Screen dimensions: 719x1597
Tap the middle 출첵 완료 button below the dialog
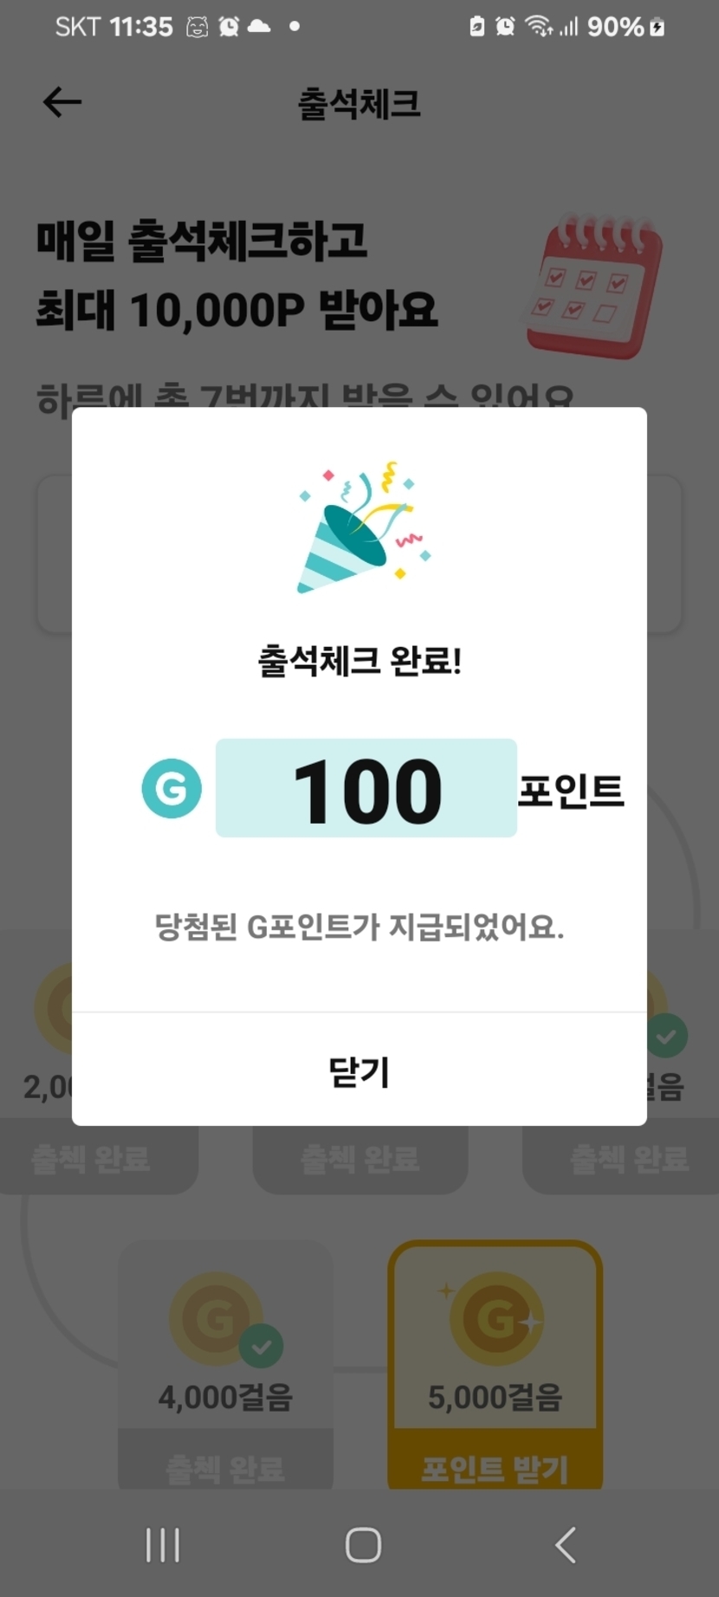(360, 1159)
